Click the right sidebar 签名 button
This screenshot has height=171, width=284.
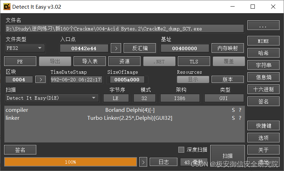tap(263, 101)
